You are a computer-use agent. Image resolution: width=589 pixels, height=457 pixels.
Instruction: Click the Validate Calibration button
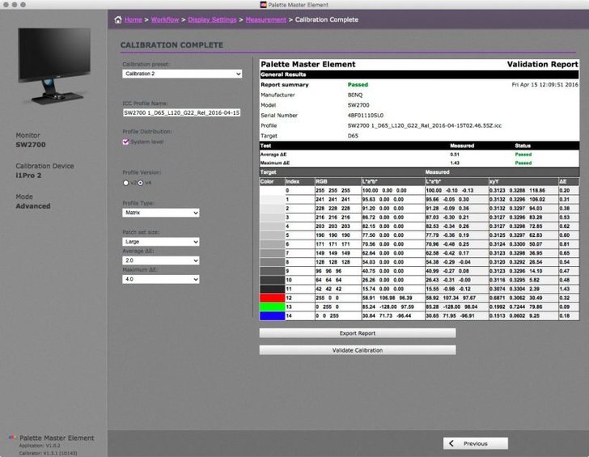pos(357,350)
